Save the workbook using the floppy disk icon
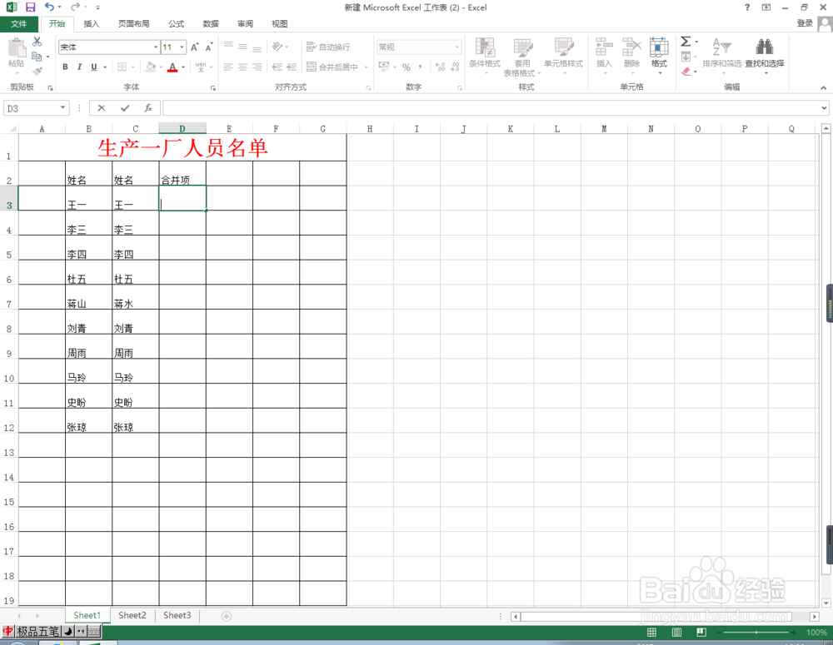The image size is (833, 645). coord(30,7)
